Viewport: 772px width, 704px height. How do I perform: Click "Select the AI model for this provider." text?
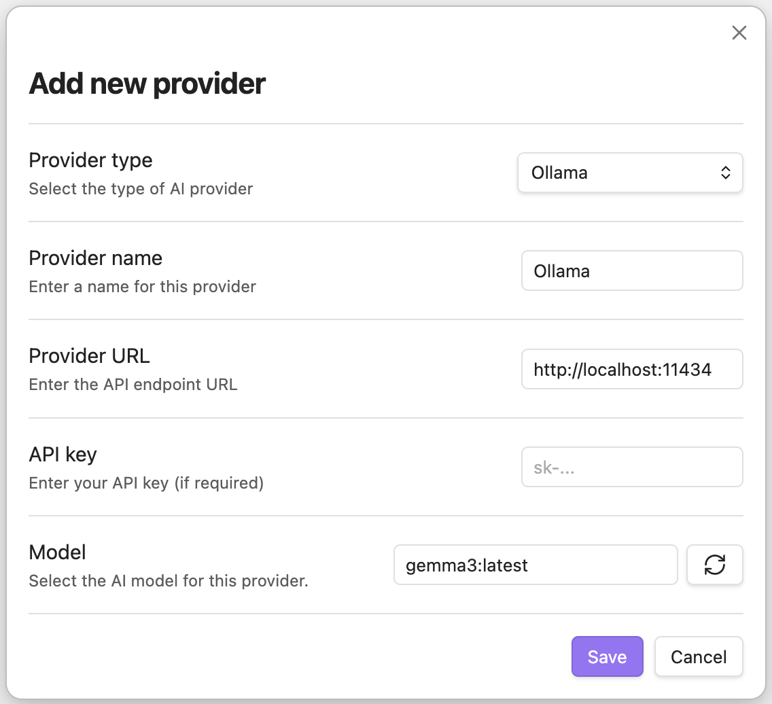click(169, 581)
